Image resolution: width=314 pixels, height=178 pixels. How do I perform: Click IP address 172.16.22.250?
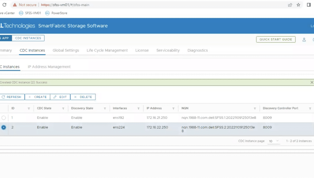[157, 127]
